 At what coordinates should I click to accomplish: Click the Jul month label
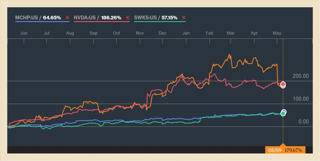click(x=47, y=33)
